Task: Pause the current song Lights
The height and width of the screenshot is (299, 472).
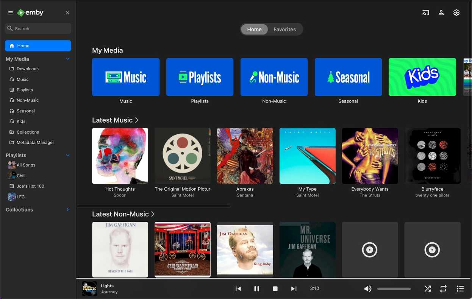Action: tap(256, 288)
